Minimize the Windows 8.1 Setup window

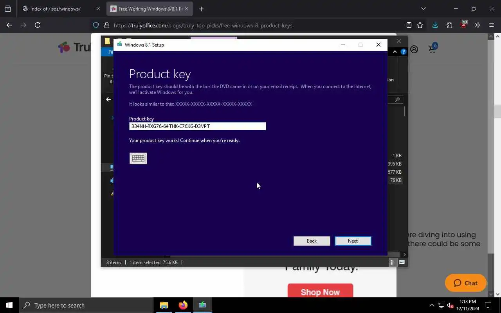pyautogui.click(x=343, y=45)
